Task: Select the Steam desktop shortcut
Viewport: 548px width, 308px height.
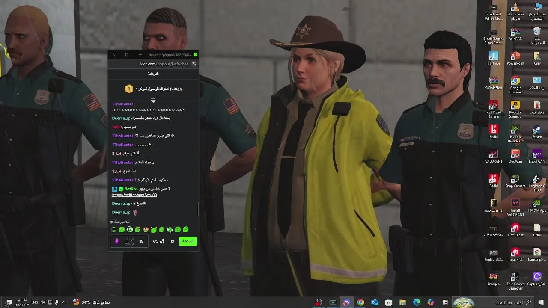Action: 537,132
